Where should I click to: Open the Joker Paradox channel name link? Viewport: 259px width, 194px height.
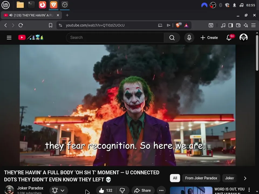pyautogui.click(x=30, y=188)
